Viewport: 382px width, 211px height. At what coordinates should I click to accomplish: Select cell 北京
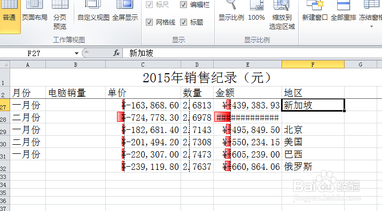coord(313,130)
